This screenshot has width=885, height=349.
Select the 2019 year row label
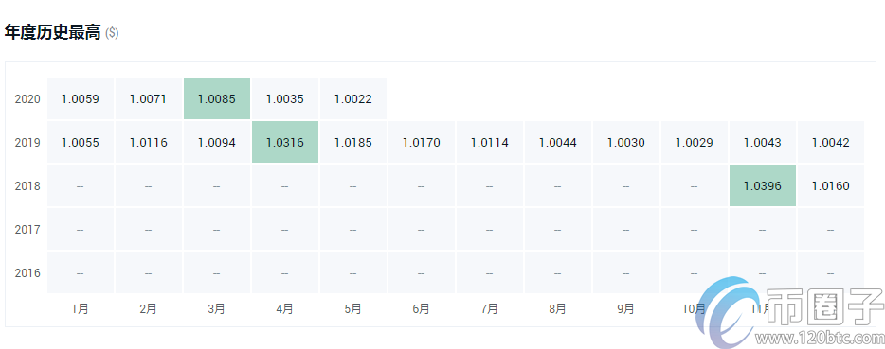click(27, 143)
